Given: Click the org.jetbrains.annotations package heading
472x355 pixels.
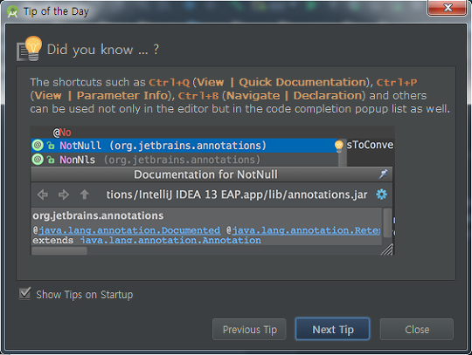Looking at the screenshot, I should pyautogui.click(x=98, y=215).
